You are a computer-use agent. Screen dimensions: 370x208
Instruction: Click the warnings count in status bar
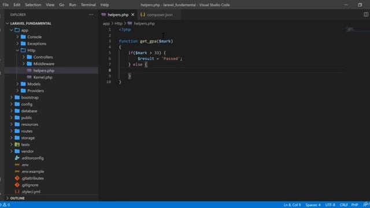[x=6, y=205]
